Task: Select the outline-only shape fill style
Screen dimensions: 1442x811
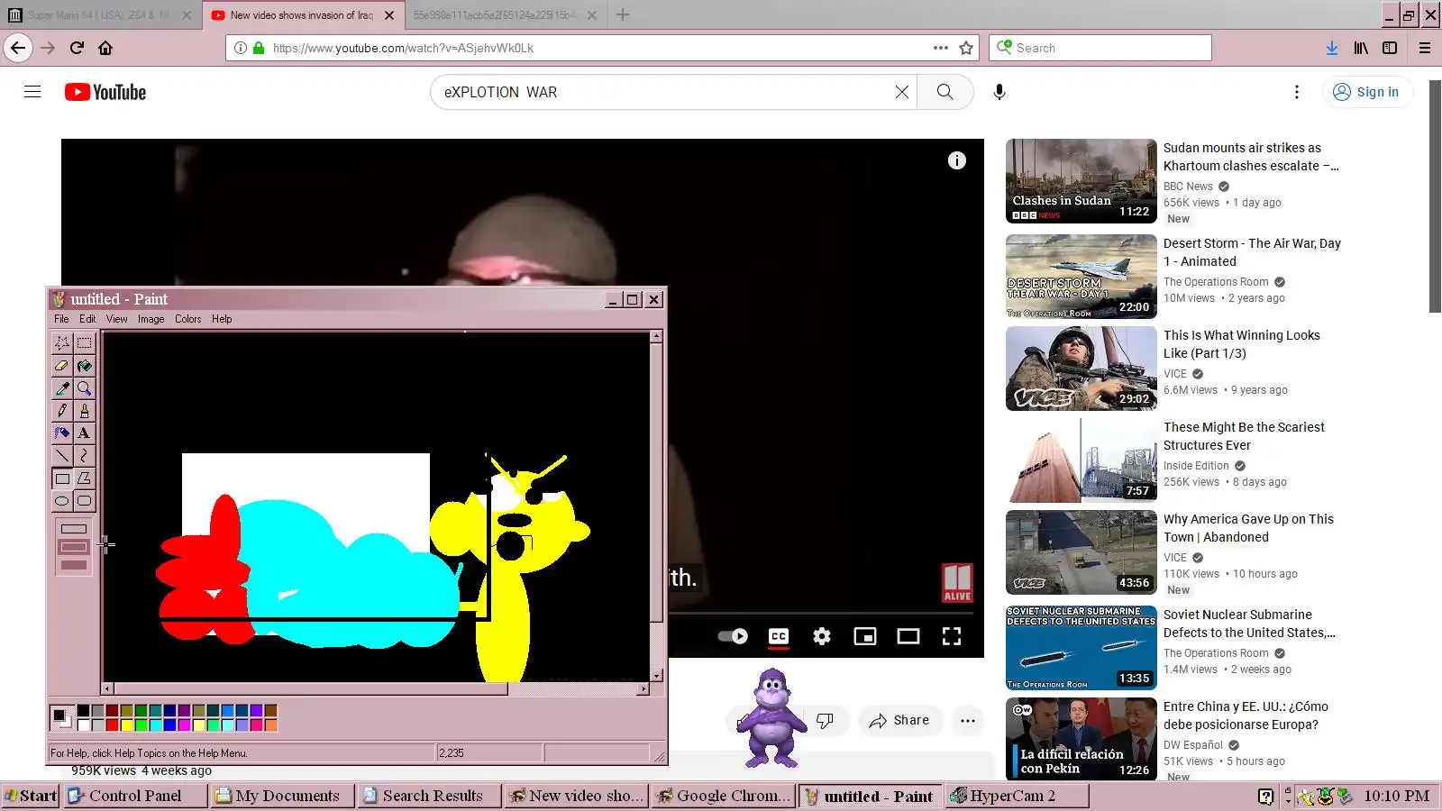Action: 74,529
